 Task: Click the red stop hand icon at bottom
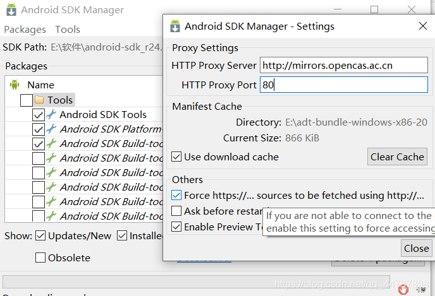tap(403, 290)
